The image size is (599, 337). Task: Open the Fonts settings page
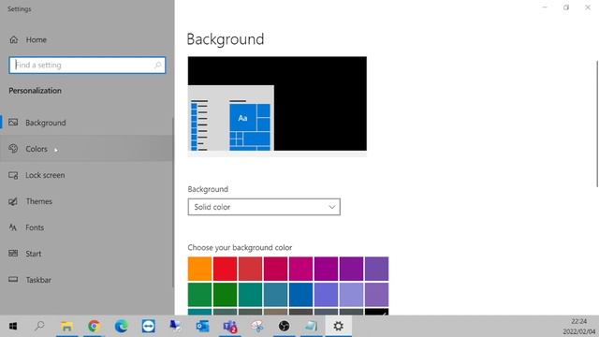[87, 227]
